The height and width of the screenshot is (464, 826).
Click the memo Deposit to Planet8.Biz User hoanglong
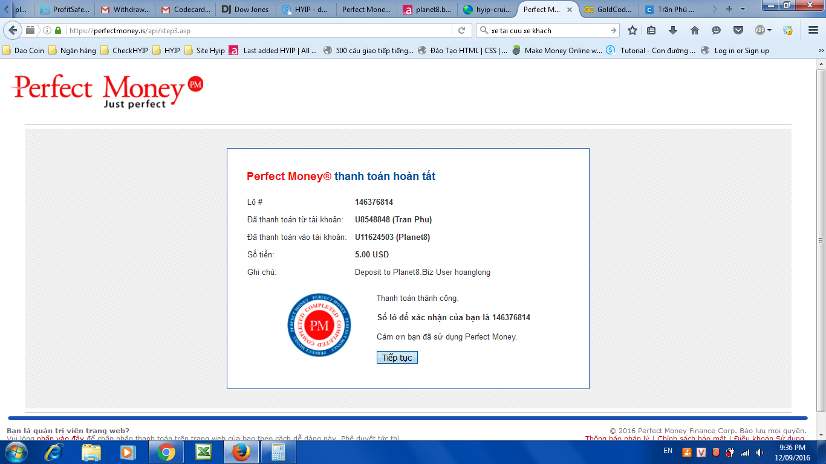pyautogui.click(x=423, y=272)
